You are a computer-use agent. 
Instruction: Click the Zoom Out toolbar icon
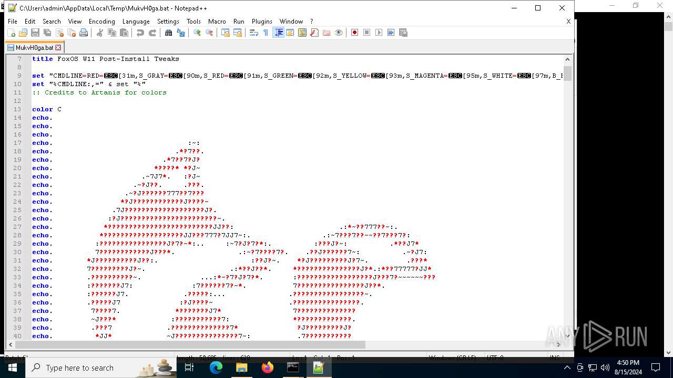[209, 33]
